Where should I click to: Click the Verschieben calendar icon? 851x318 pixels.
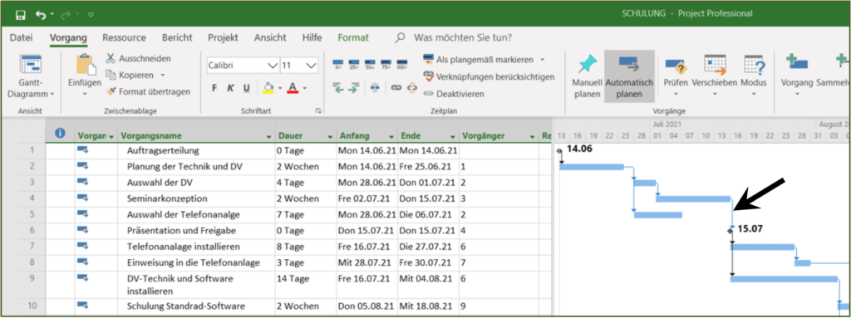point(715,65)
